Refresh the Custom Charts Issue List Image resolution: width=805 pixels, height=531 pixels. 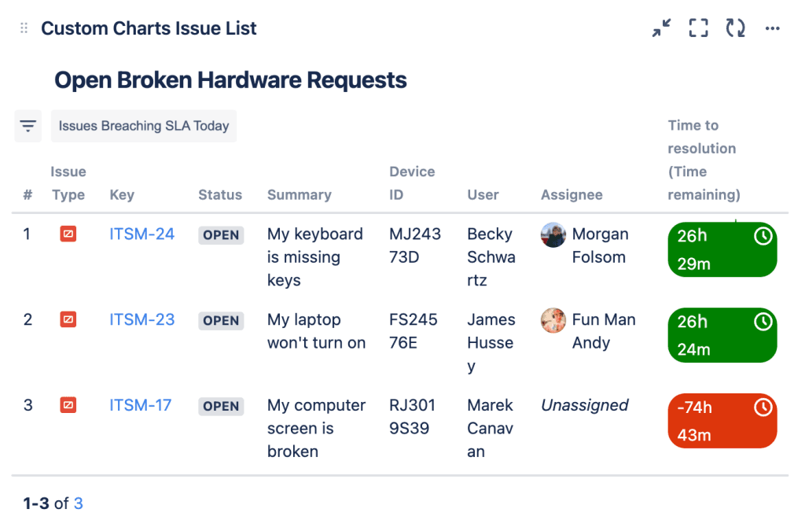(735, 28)
